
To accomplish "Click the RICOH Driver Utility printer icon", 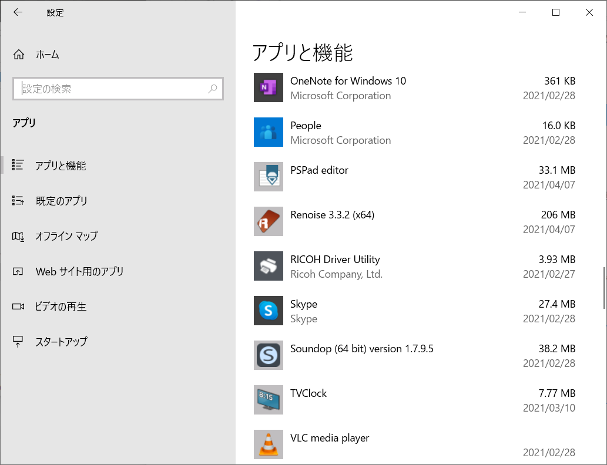I will click(269, 266).
